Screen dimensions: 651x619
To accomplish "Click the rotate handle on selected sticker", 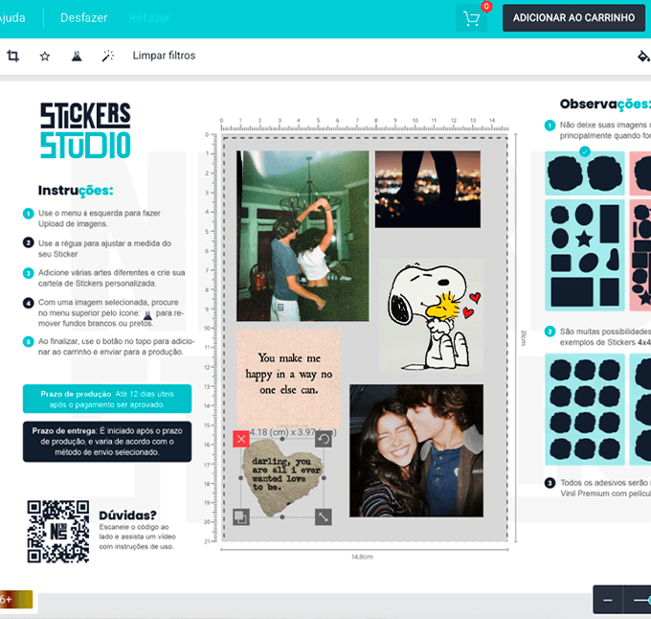I will point(324,439).
